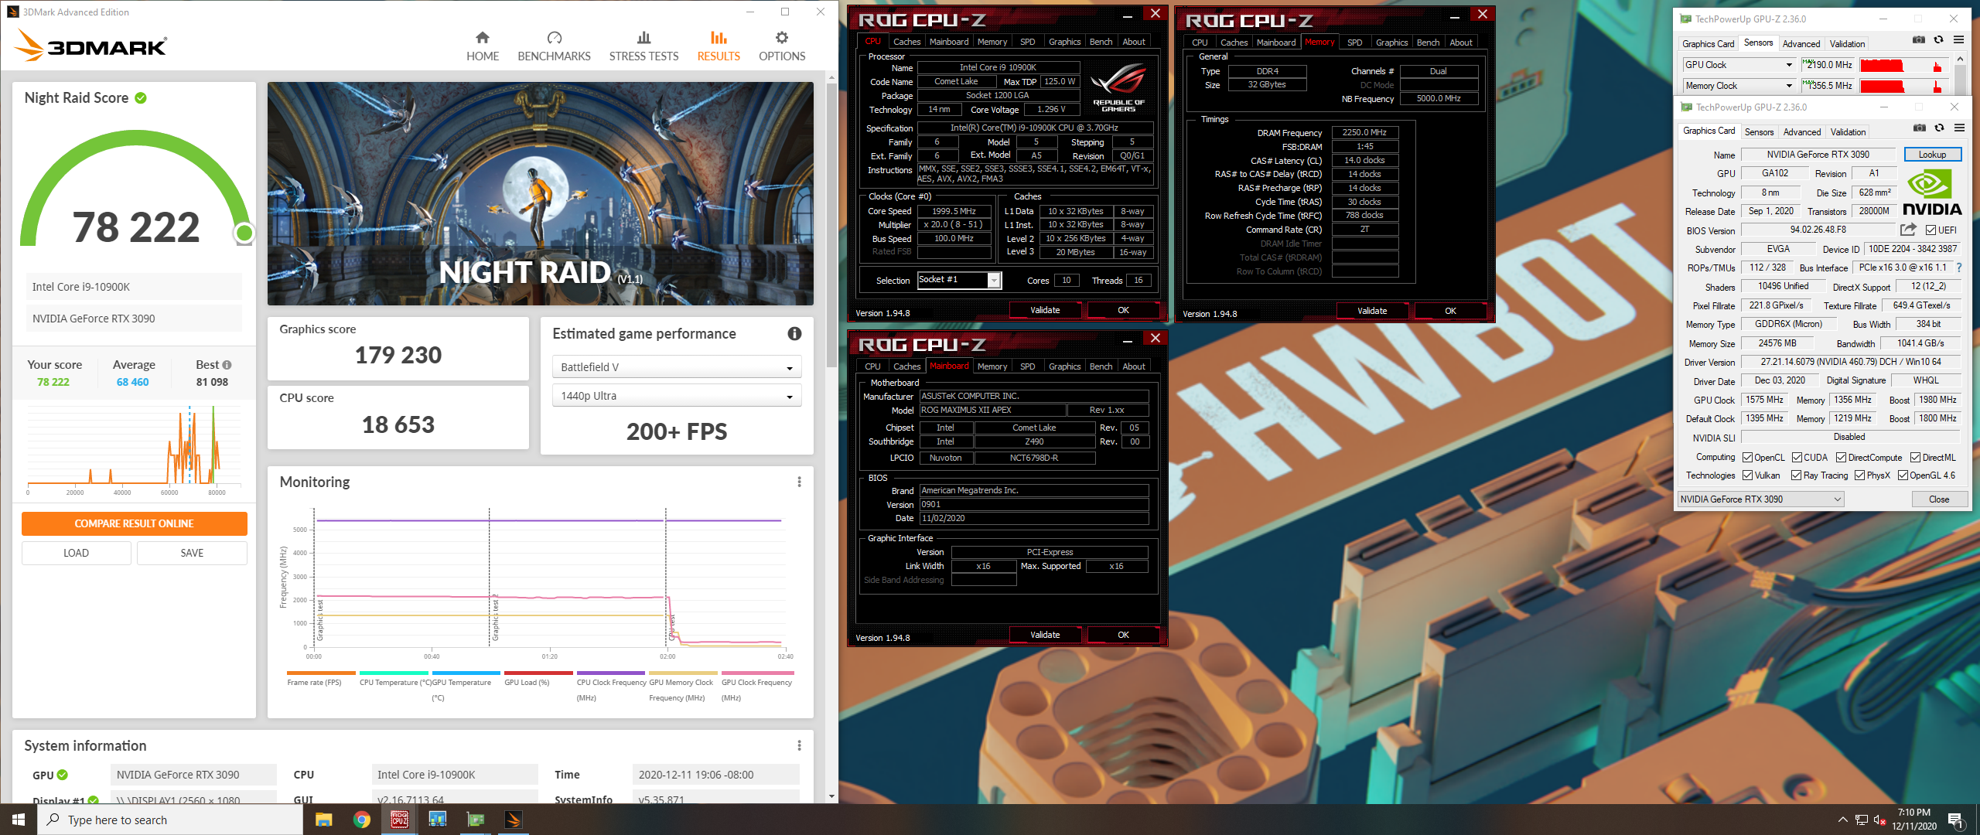Click Lookup button in GPU-Z
This screenshot has height=835, width=1980.
coord(1932,155)
